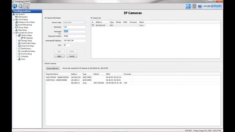Click the Storage Setup tree icon
Viewport: 235px width, 132px height.
19,41
